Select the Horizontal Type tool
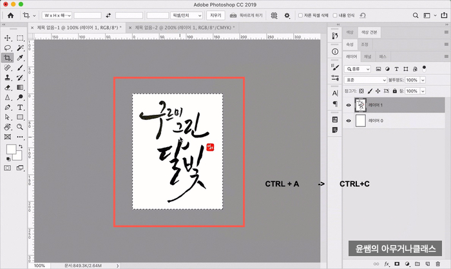Image resolution: width=451 pixels, height=269 pixels. [x=20, y=108]
